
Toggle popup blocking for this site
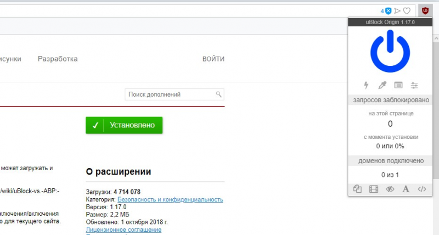[357, 189]
